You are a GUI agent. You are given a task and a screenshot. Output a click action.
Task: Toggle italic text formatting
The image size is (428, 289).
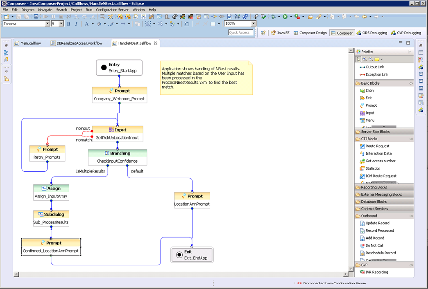pos(76,24)
